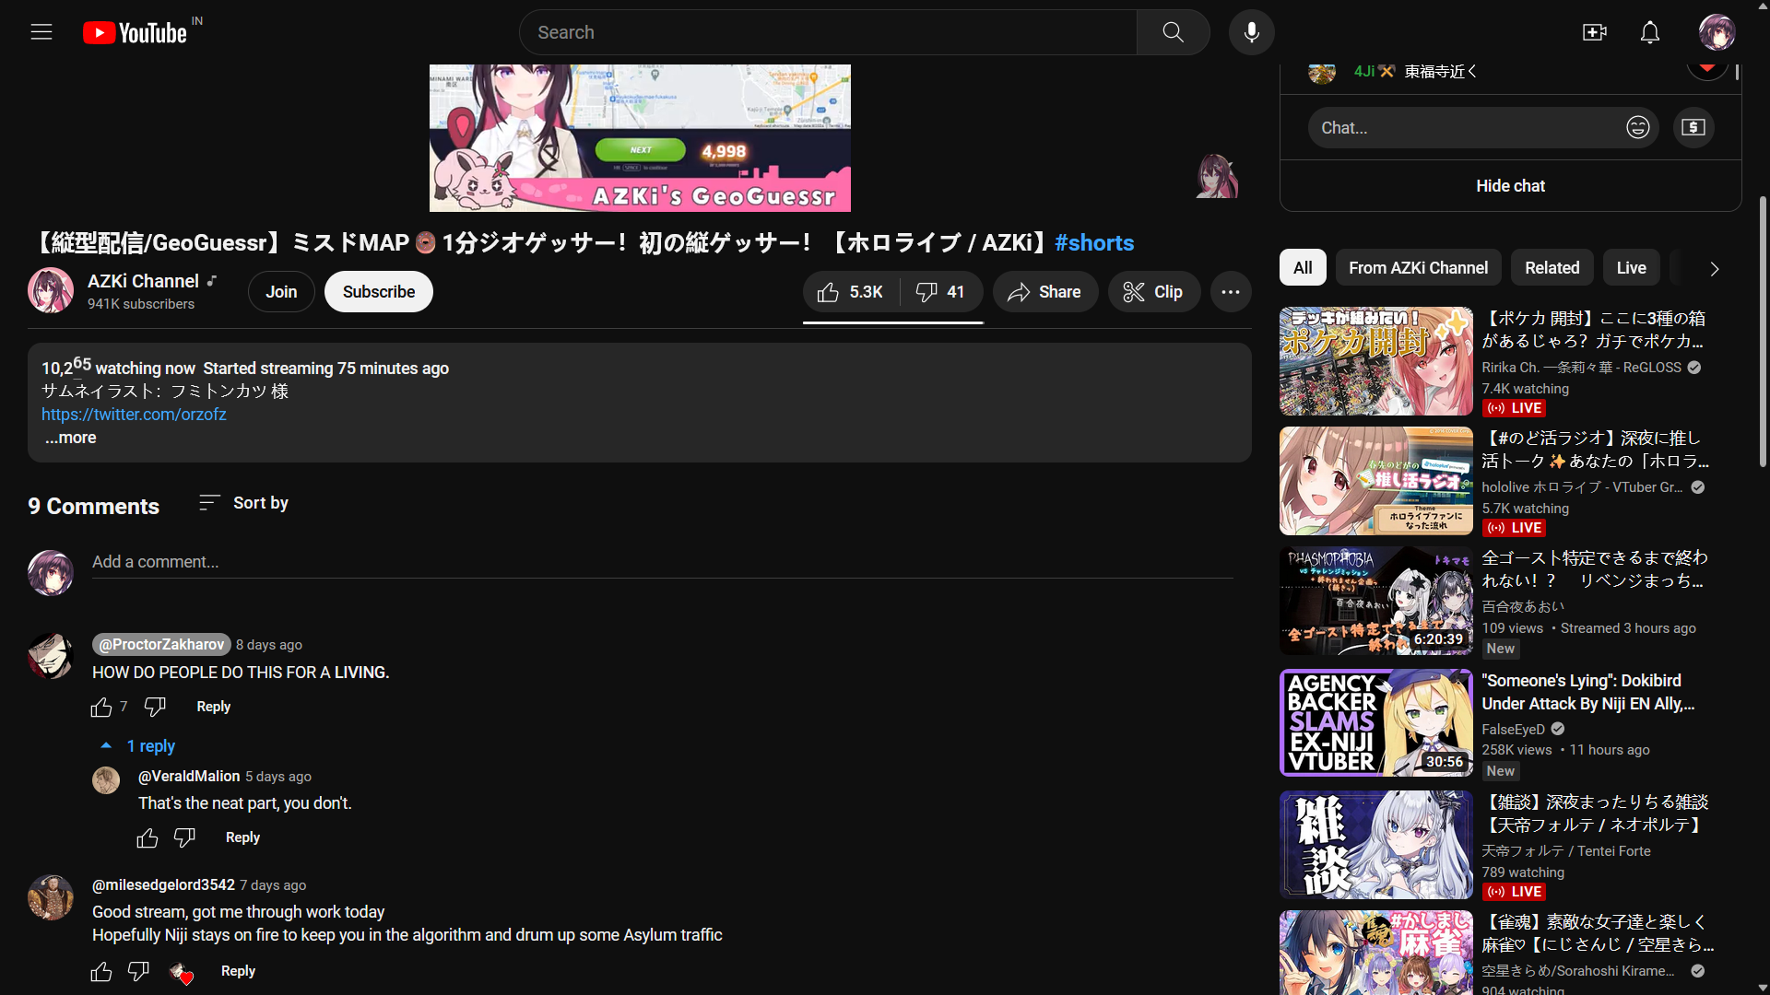This screenshot has height=995, width=1770.
Task: Open @VeraldMalion profile avatar
Action: click(x=106, y=780)
